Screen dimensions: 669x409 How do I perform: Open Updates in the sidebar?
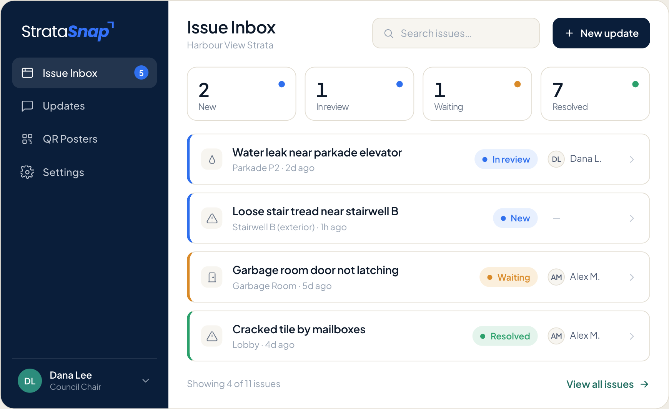pyautogui.click(x=84, y=106)
